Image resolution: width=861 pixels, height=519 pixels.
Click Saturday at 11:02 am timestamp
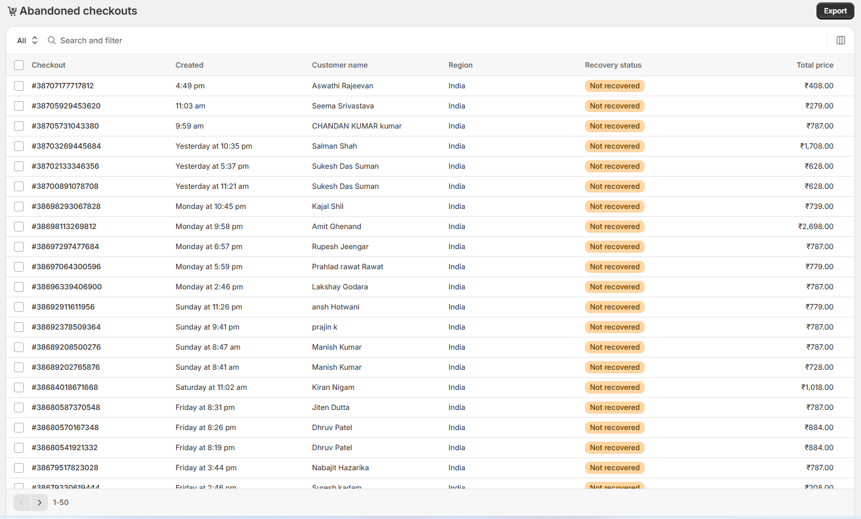coord(211,387)
